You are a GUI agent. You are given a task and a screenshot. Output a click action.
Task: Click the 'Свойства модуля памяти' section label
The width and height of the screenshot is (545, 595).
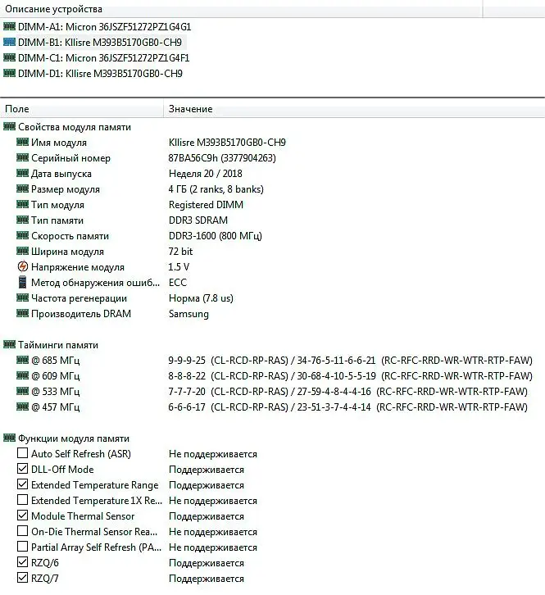pyautogui.click(x=75, y=127)
